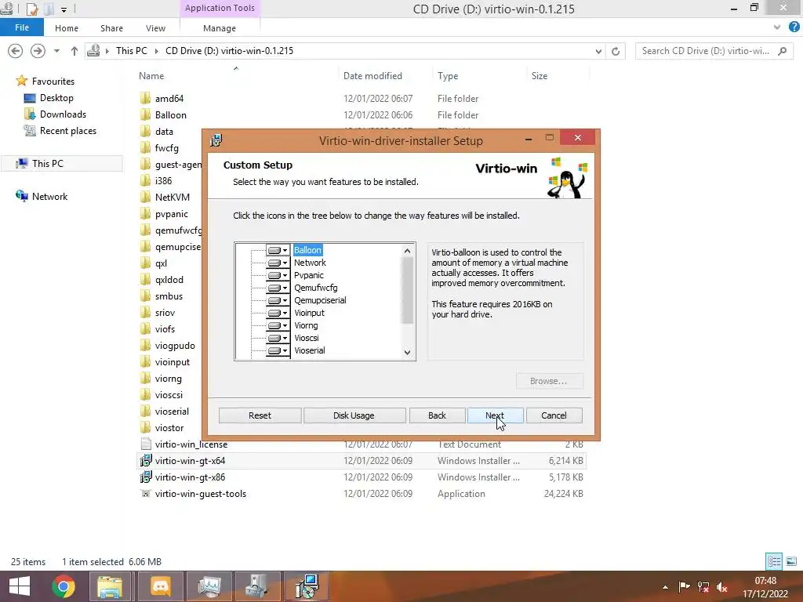Select Balloon in feature tree
The height and width of the screenshot is (602, 803).
(x=307, y=250)
